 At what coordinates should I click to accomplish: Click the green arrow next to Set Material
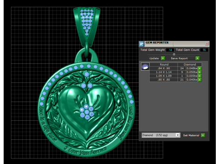click(x=203, y=135)
